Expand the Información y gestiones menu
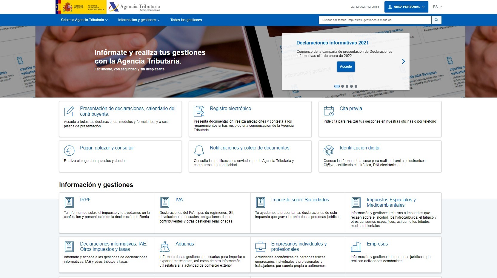This screenshot has width=497, height=278. pos(139,20)
